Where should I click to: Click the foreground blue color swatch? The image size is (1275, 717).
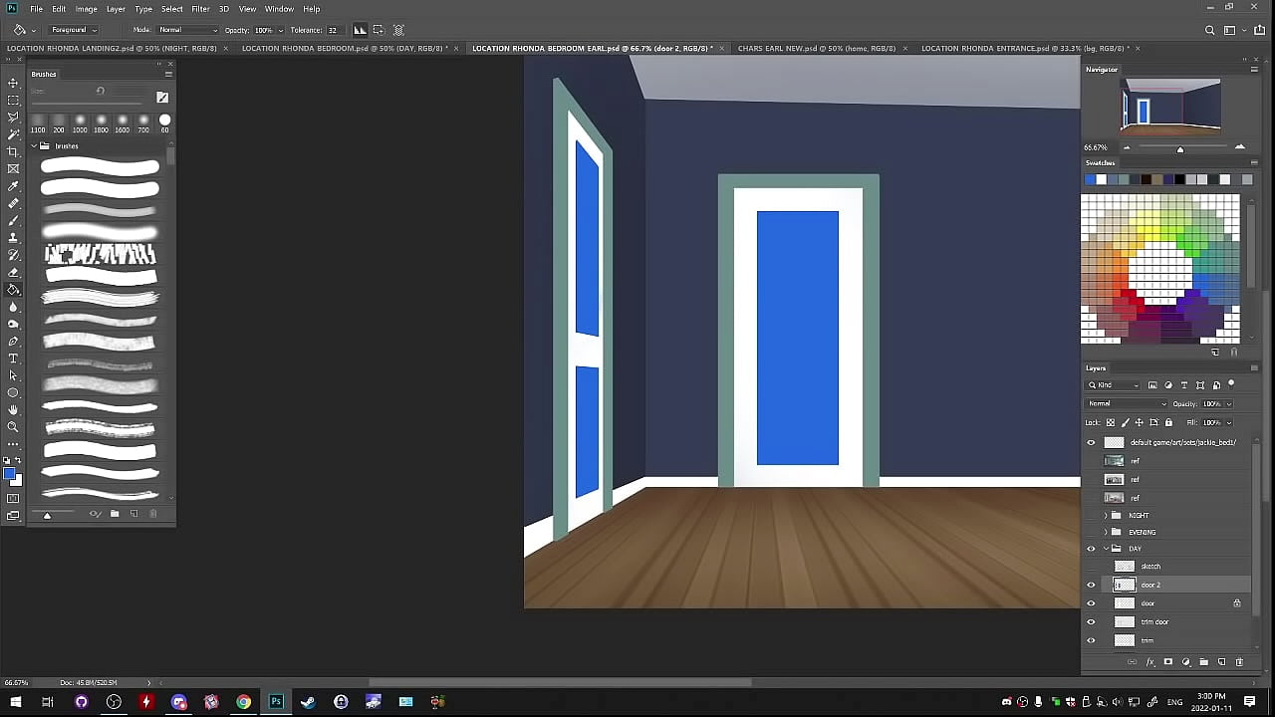pos(9,475)
